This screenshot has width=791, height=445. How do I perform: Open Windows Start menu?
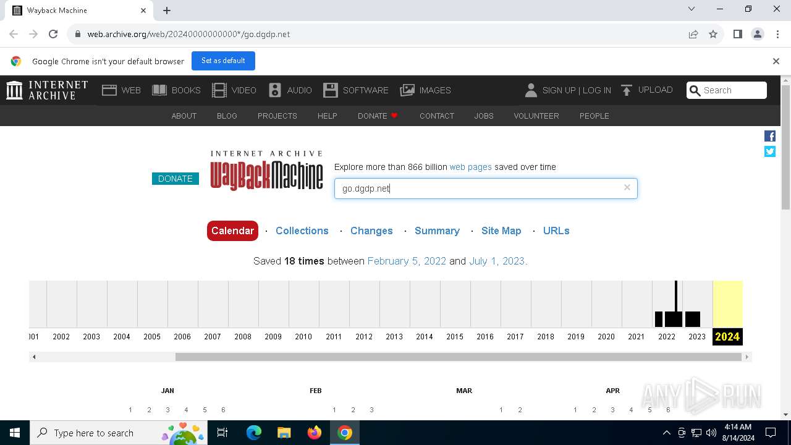coord(15,433)
